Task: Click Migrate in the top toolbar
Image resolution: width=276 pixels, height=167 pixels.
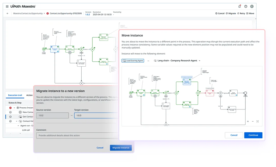Action: coord(231,13)
